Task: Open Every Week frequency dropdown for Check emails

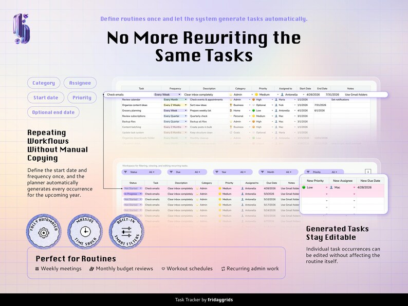Action: point(179,94)
